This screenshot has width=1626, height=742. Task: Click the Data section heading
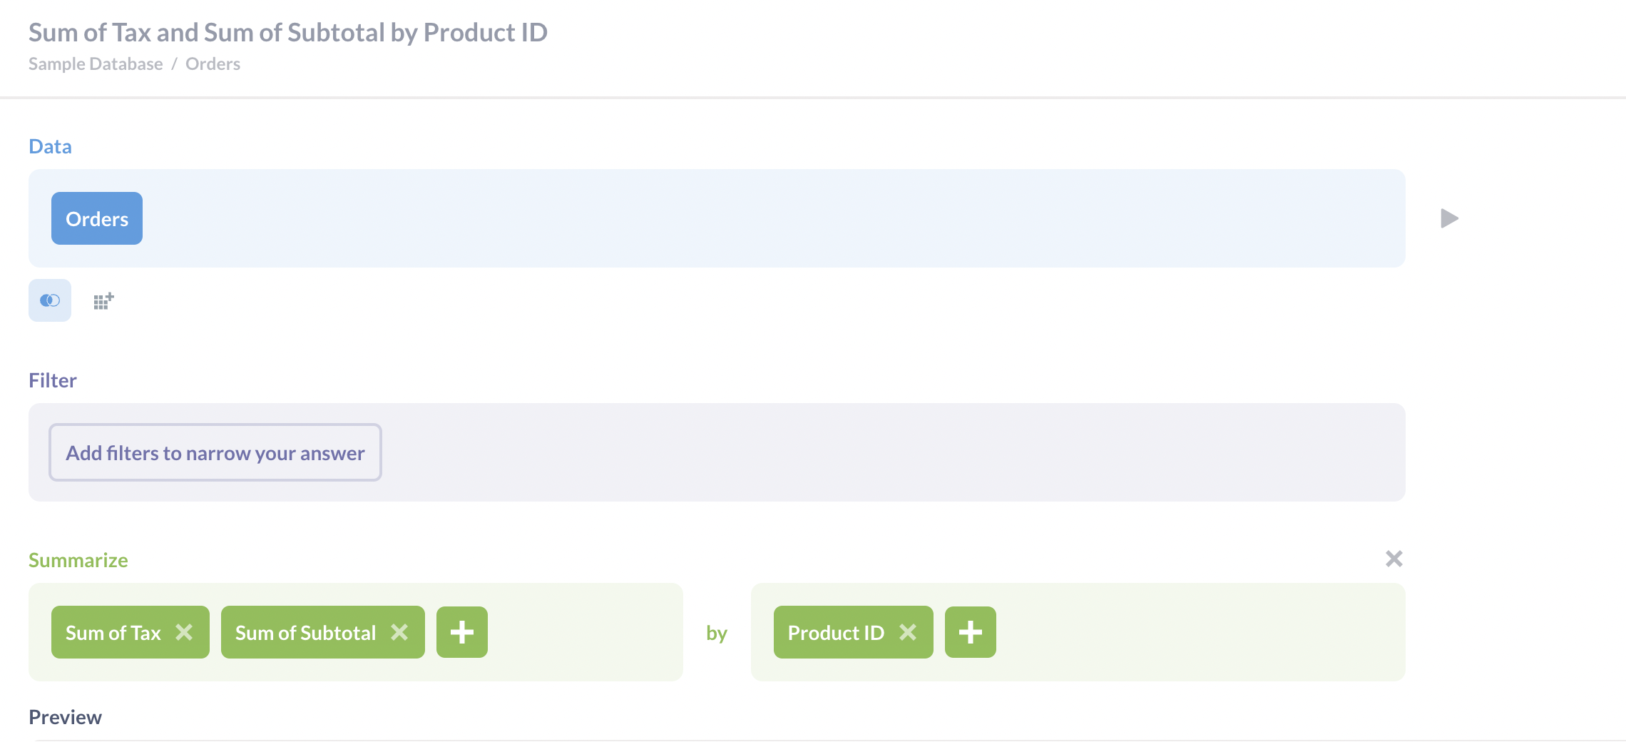pos(50,146)
